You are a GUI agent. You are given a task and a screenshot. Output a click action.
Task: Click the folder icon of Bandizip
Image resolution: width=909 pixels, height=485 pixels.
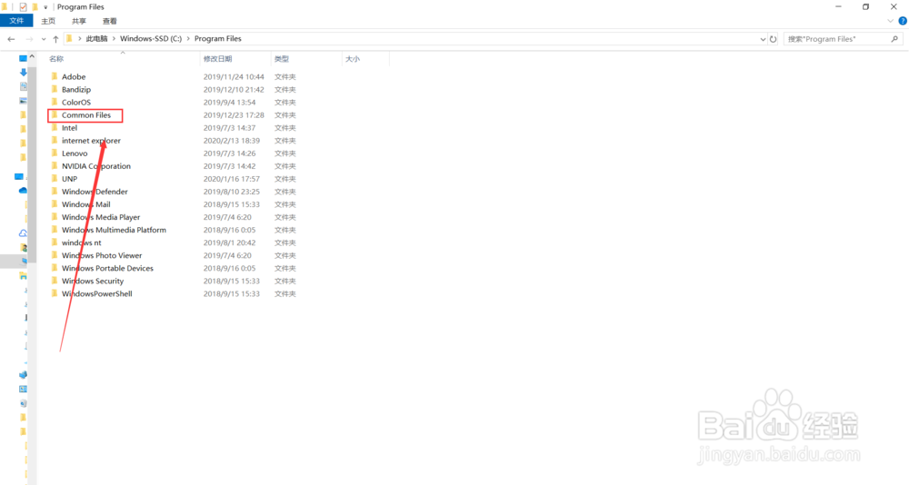[54, 89]
